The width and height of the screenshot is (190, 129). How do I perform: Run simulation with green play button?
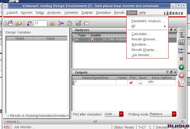coord(181,67)
